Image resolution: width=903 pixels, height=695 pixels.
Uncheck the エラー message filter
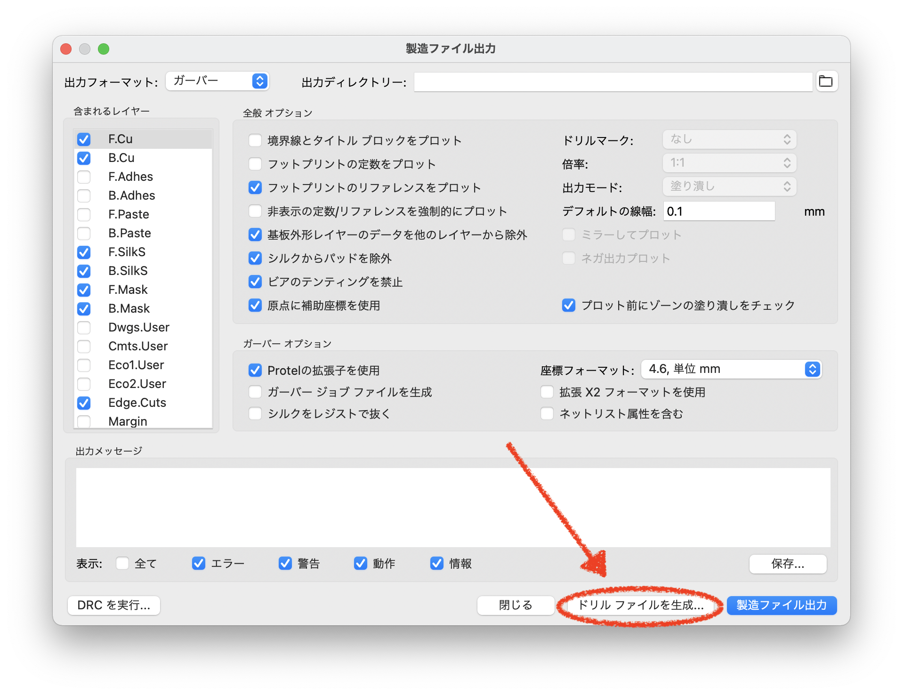coord(199,563)
